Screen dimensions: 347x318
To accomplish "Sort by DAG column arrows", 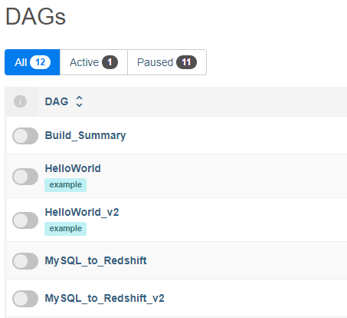I will 79,101.
